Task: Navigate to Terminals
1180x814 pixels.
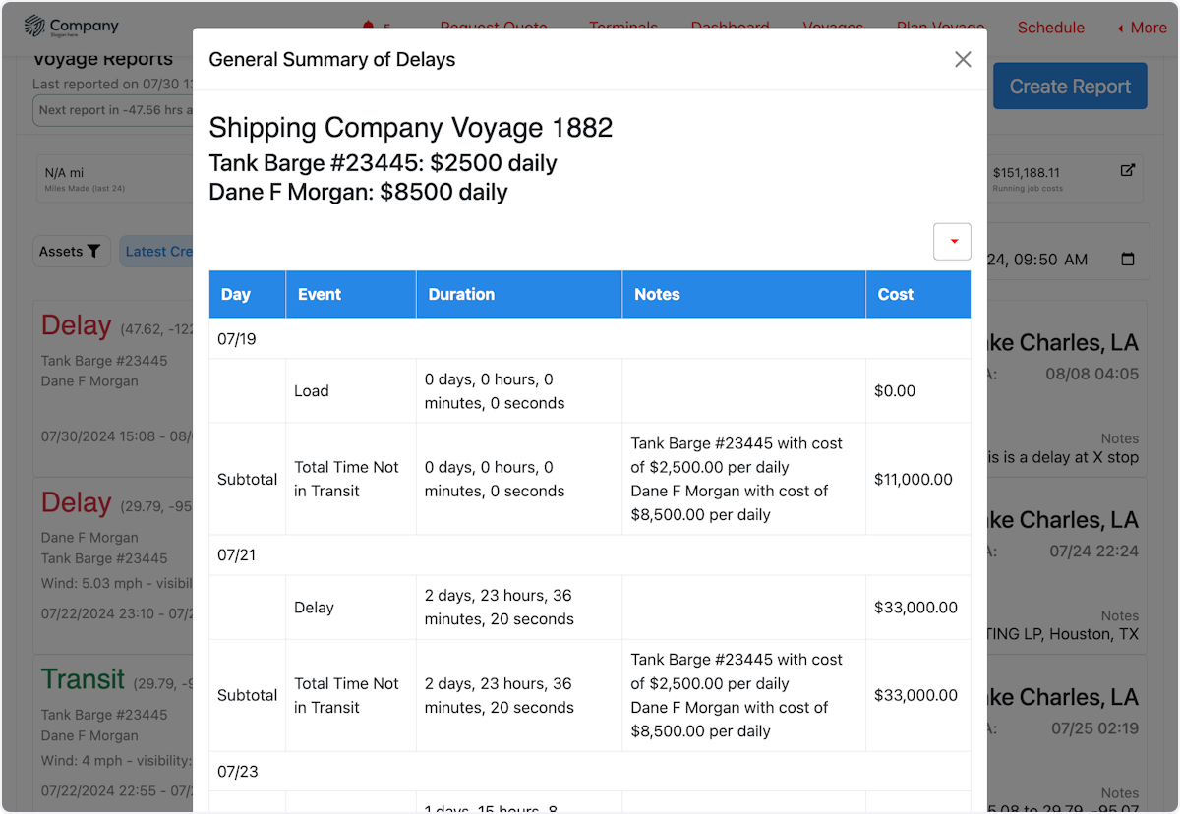Action: click(623, 28)
